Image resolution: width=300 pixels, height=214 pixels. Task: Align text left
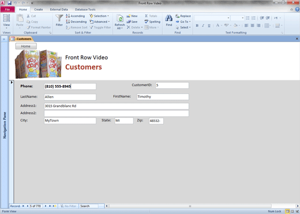click(x=246, y=25)
